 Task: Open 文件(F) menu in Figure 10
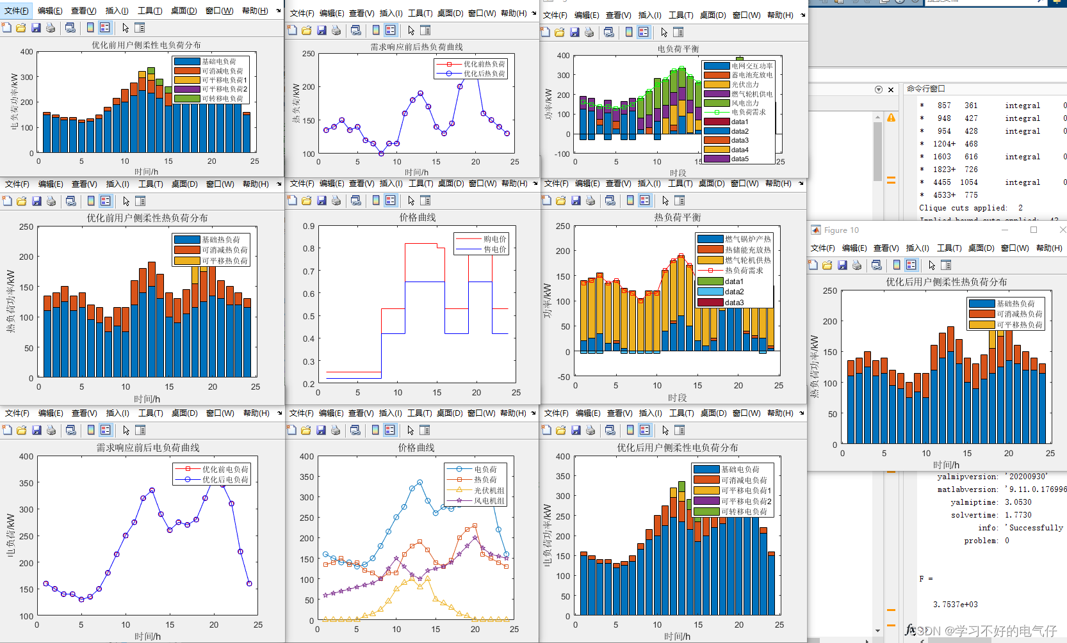pyautogui.click(x=823, y=248)
